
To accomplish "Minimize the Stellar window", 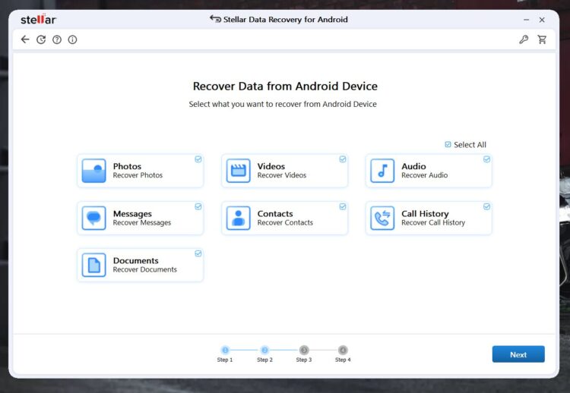I will 526,20.
